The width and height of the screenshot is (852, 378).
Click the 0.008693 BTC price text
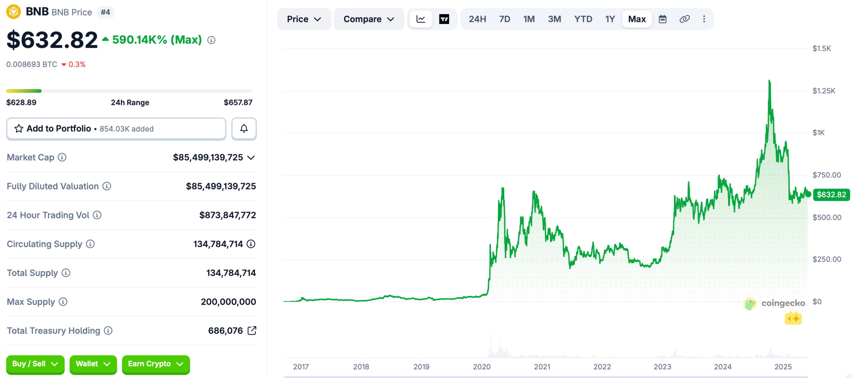[x=32, y=64]
